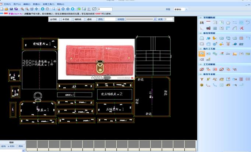This screenshot has width=251, height=152.
Task: Select the red line at top tool icon
Action: coord(208,22)
